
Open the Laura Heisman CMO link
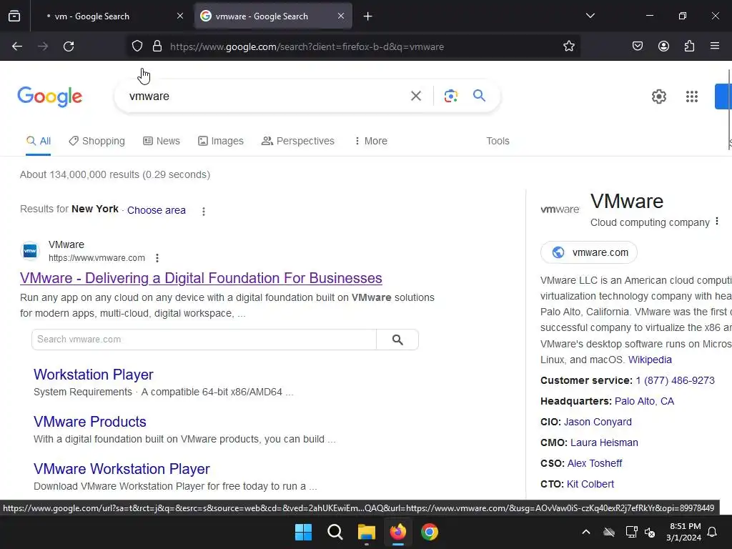tap(604, 442)
